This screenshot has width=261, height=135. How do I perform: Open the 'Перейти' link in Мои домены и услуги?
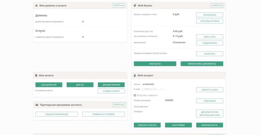pos(118,6)
